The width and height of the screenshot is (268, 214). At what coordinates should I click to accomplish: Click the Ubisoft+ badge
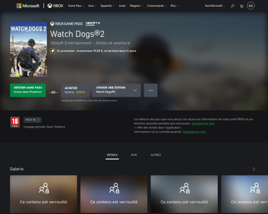pos(93,24)
